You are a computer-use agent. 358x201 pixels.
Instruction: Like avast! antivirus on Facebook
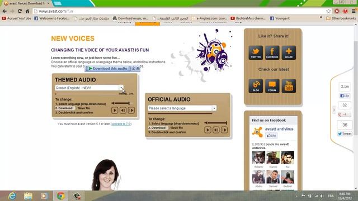pyautogui.click(x=271, y=136)
